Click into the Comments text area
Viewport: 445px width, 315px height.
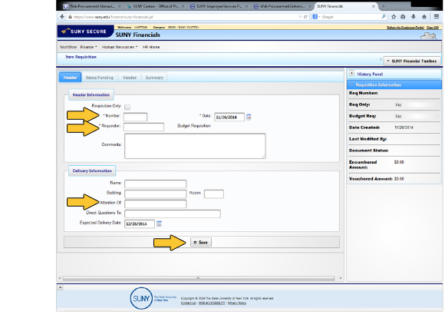pos(195,146)
